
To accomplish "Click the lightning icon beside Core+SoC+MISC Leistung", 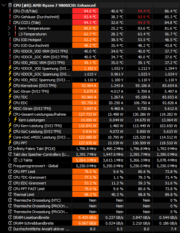I will click(x=10, y=137).
